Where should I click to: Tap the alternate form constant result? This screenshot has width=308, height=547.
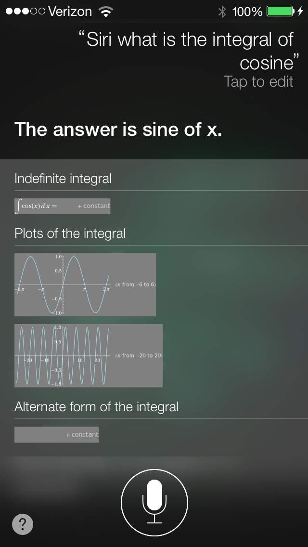[x=56, y=435]
